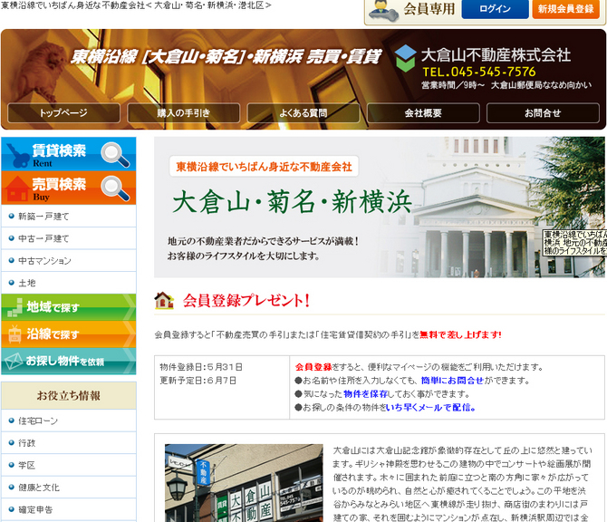Click the red 会員登録 link text
The width and height of the screenshot is (607, 522).
click(x=313, y=367)
